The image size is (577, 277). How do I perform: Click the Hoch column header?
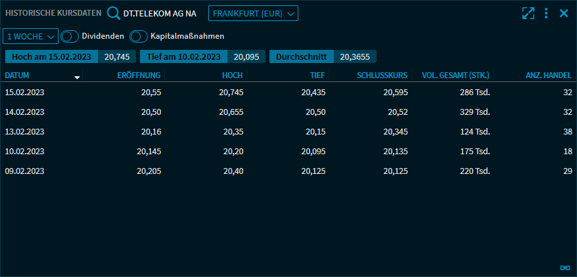233,75
